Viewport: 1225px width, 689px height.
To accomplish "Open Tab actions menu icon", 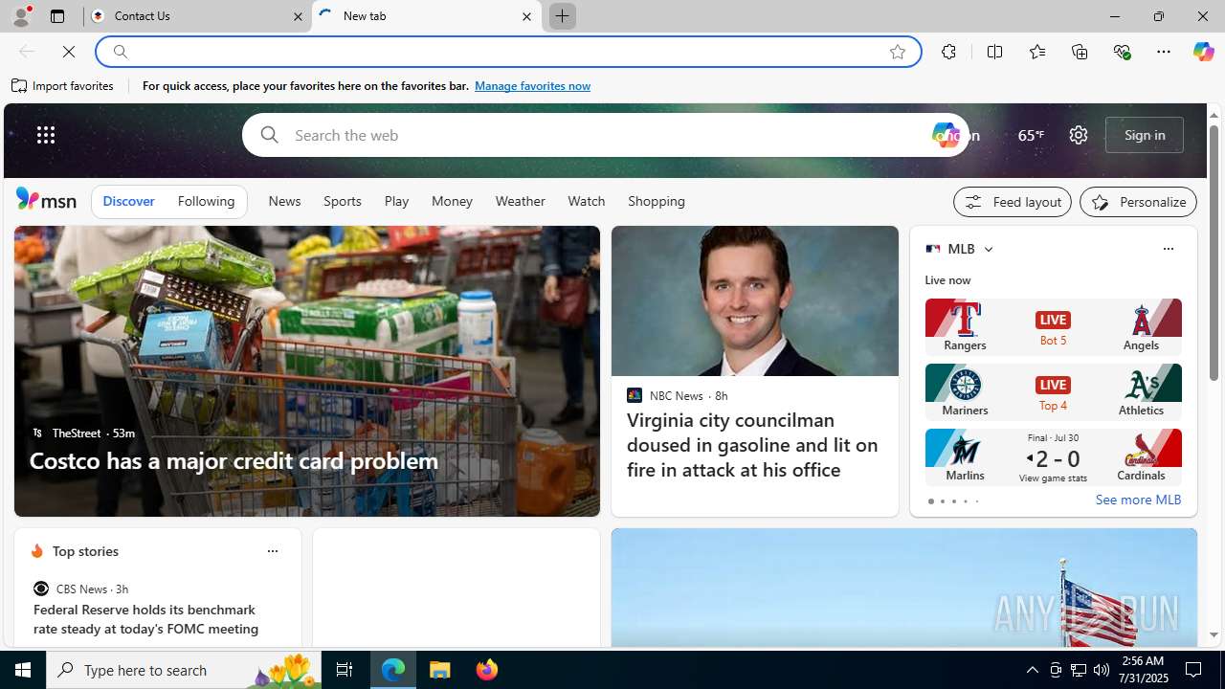I will coord(56,16).
